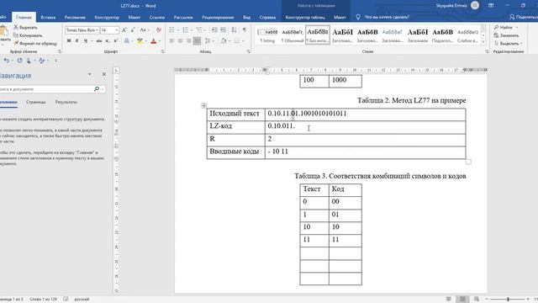Image resolution: width=538 pixels, height=303 pixels.
Task: Align text left
Action: point(171,41)
